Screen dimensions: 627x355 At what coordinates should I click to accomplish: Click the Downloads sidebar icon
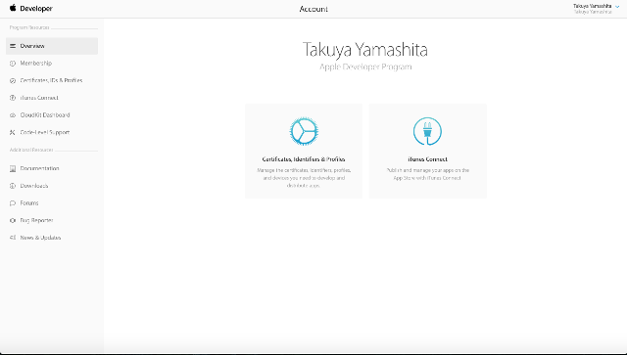13,186
